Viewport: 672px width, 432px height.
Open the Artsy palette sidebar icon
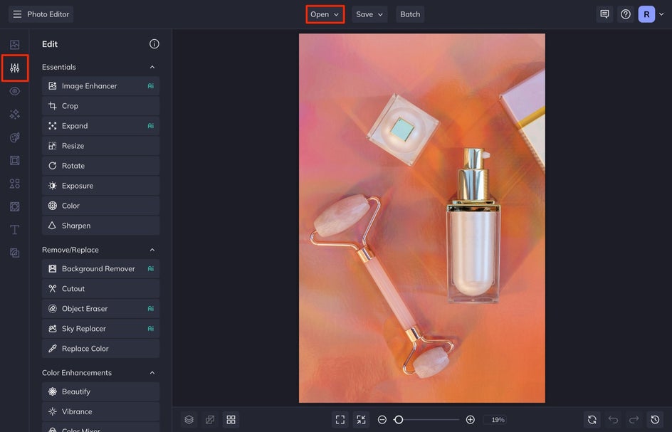14,137
